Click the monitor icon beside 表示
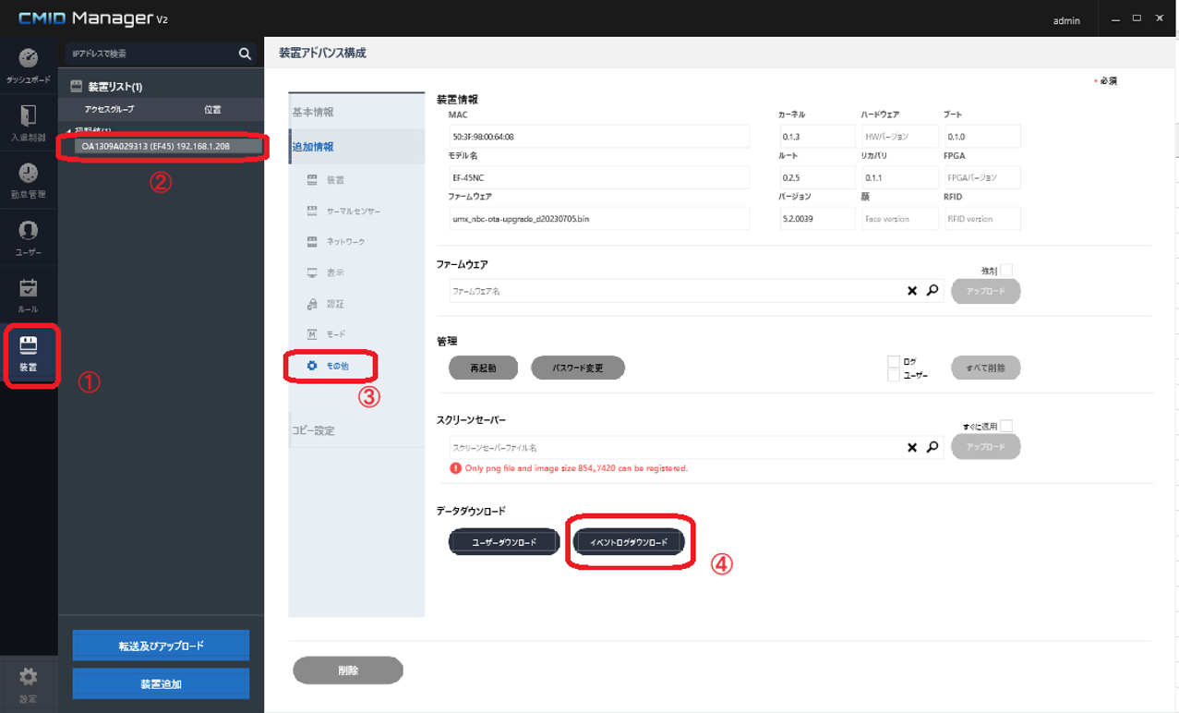 312,273
